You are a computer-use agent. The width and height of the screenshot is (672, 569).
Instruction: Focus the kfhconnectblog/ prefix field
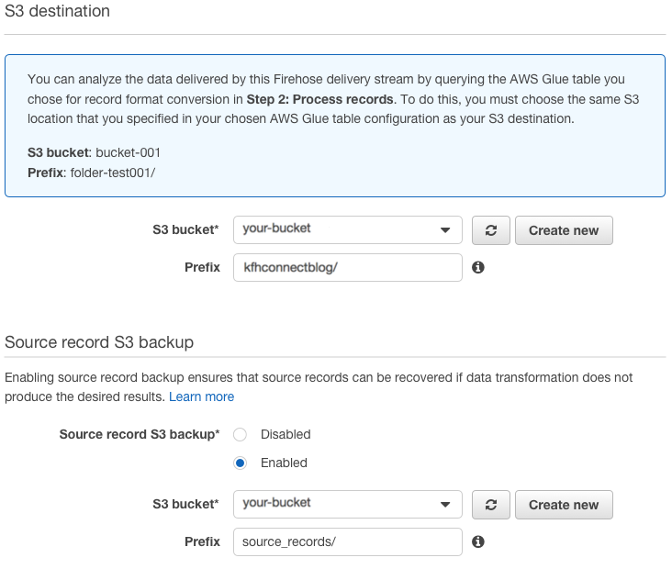coord(347,268)
